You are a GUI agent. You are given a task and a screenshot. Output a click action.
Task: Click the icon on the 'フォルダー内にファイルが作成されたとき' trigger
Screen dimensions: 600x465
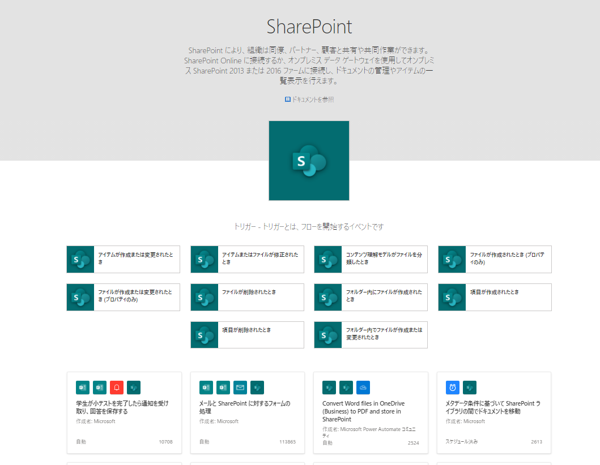[x=328, y=297]
